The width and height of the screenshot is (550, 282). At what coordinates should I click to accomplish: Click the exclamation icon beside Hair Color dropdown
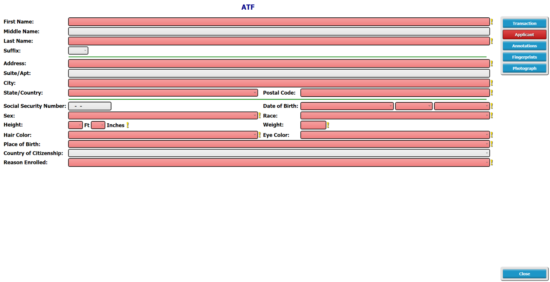point(260,135)
